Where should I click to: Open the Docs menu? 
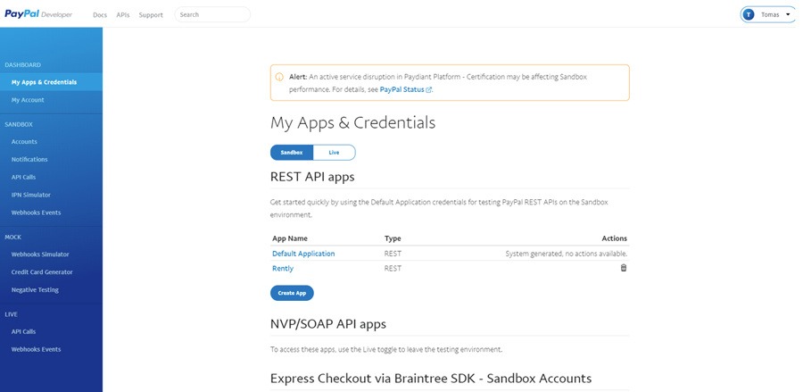(100, 15)
